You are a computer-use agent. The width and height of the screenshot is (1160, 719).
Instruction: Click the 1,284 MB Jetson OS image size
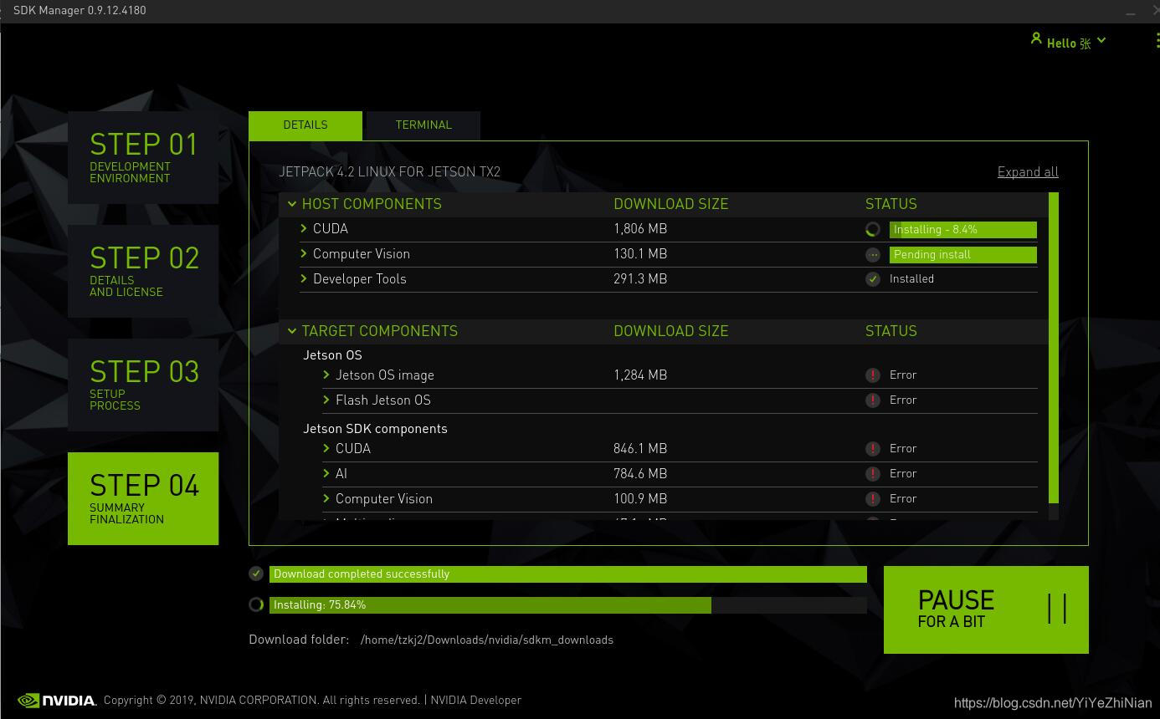coord(640,375)
